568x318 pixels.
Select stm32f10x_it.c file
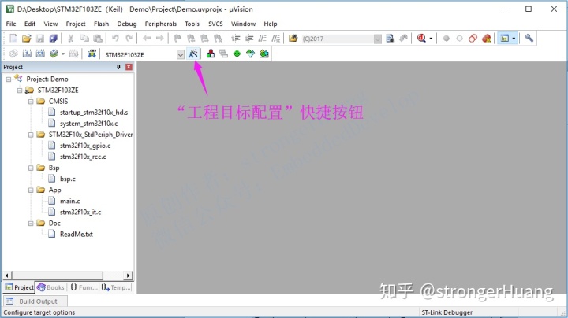[x=80, y=212]
